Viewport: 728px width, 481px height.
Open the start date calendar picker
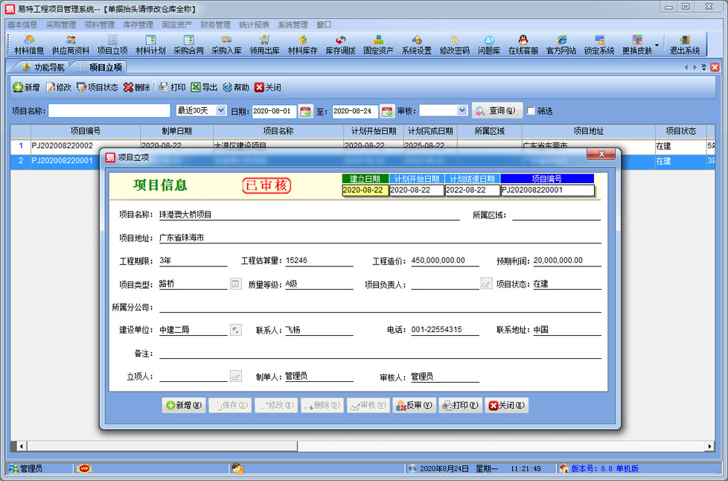tap(304, 111)
